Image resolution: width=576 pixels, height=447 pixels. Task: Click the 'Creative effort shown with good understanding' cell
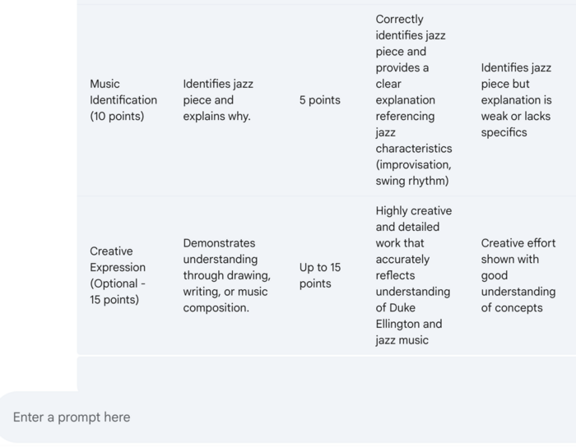[518, 259]
